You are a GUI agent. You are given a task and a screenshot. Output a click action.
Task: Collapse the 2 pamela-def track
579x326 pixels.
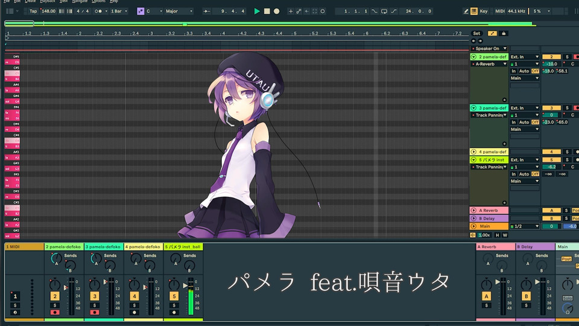coord(473,57)
